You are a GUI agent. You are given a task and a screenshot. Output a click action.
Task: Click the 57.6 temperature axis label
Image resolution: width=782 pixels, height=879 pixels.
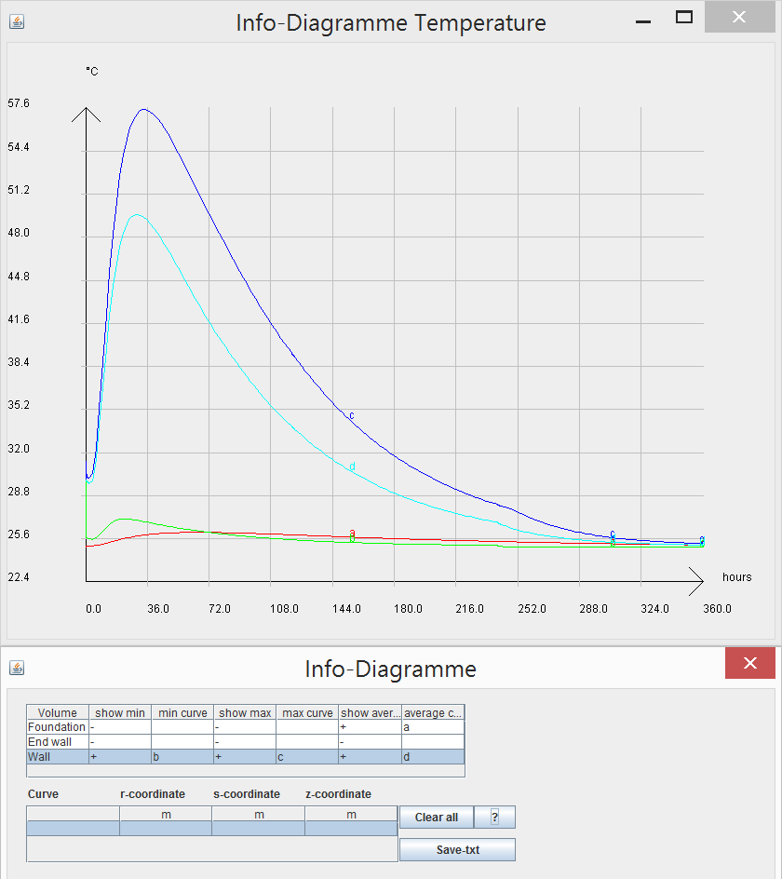(x=19, y=103)
